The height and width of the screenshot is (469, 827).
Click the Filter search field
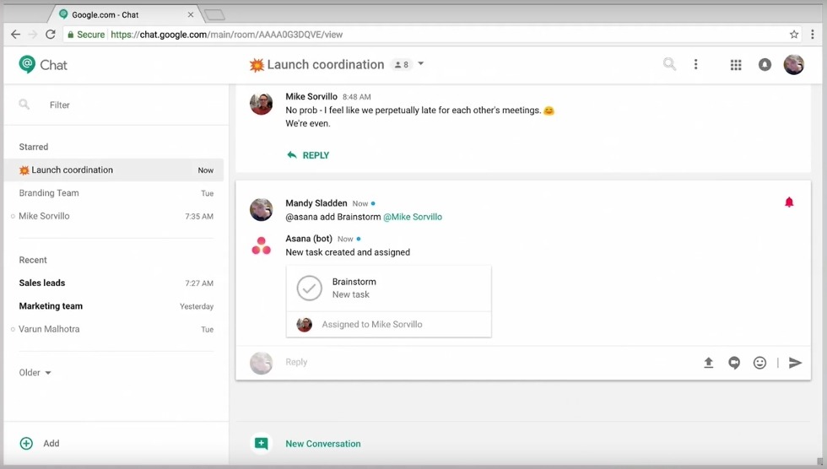coord(116,105)
